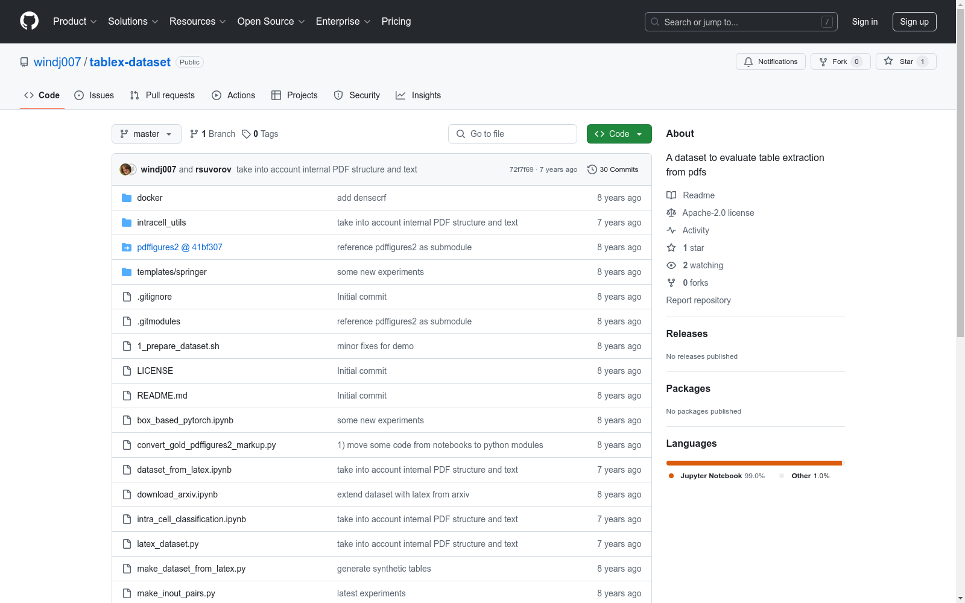The width and height of the screenshot is (965, 603).
Task: Click the eye icon next to 2 watching
Action: (671, 265)
